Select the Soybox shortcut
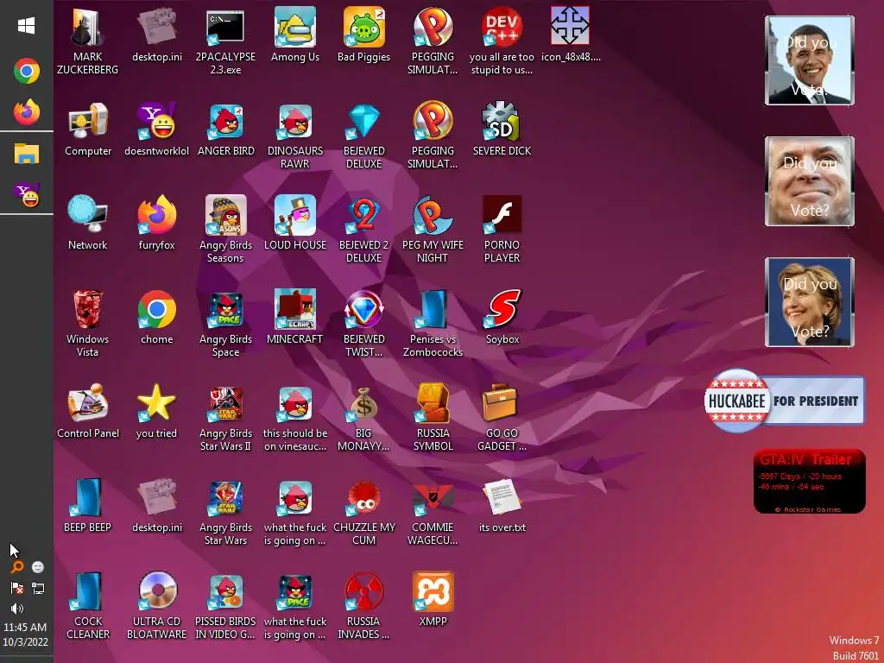Screen dimensions: 884x663 click(x=502, y=318)
